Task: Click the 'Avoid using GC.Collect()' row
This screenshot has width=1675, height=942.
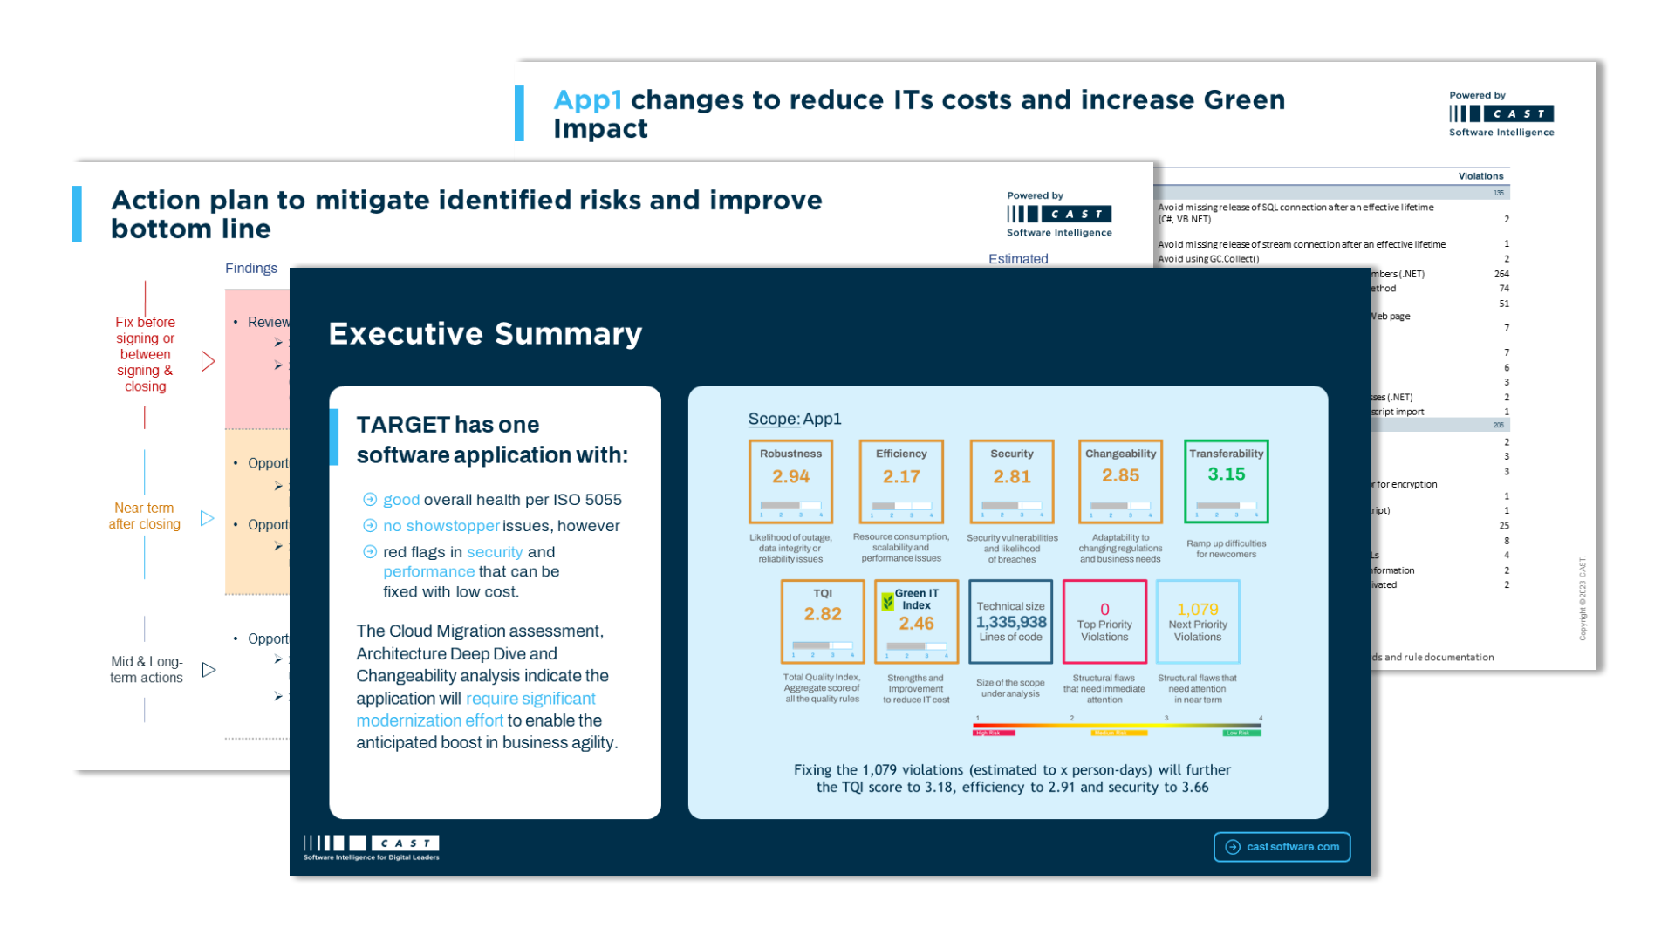Action: 1333,259
